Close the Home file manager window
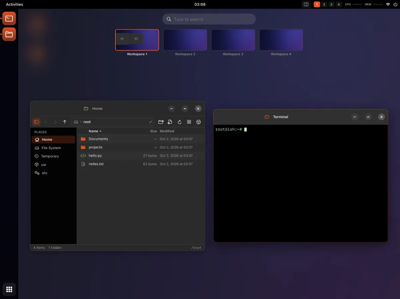The height and width of the screenshot is (299, 400). coord(198,109)
